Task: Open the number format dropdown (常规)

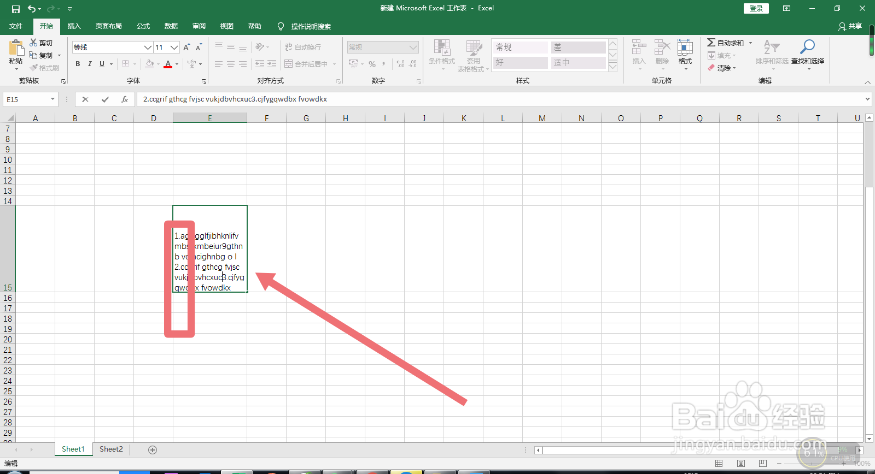Action: (x=413, y=48)
